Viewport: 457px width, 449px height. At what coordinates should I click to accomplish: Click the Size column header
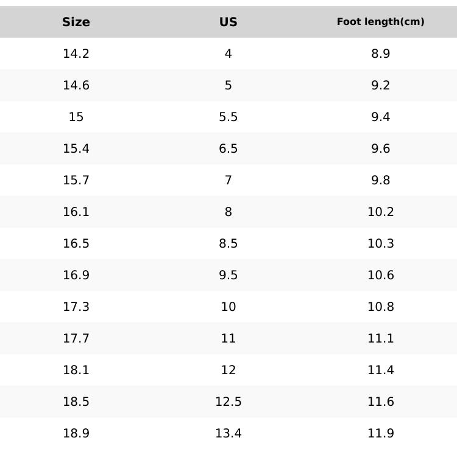pyautogui.click(x=76, y=22)
